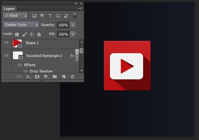Add a layer mask
199x140 pixels.
[x=37, y=77]
